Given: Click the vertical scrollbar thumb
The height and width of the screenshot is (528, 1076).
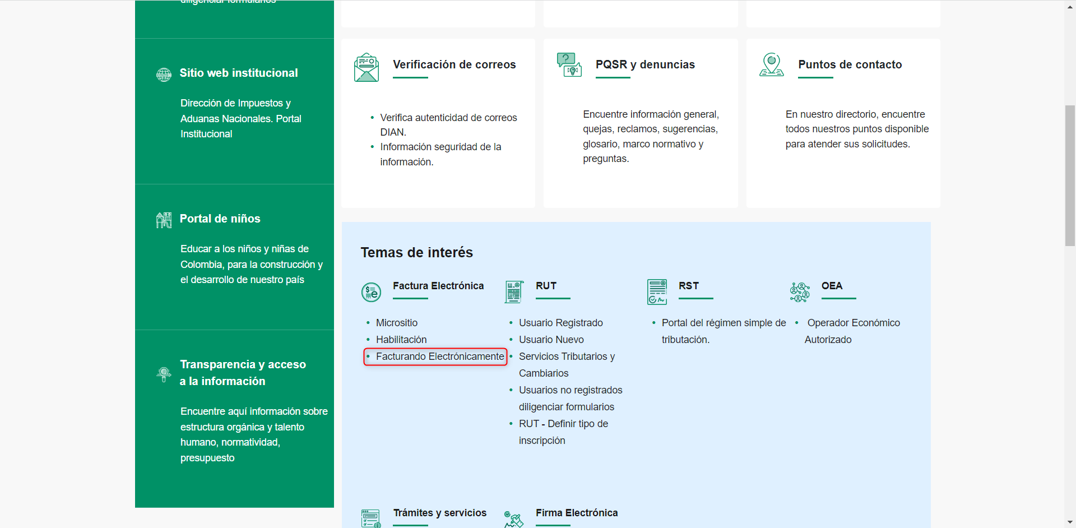Looking at the screenshot, I should pos(1070,175).
